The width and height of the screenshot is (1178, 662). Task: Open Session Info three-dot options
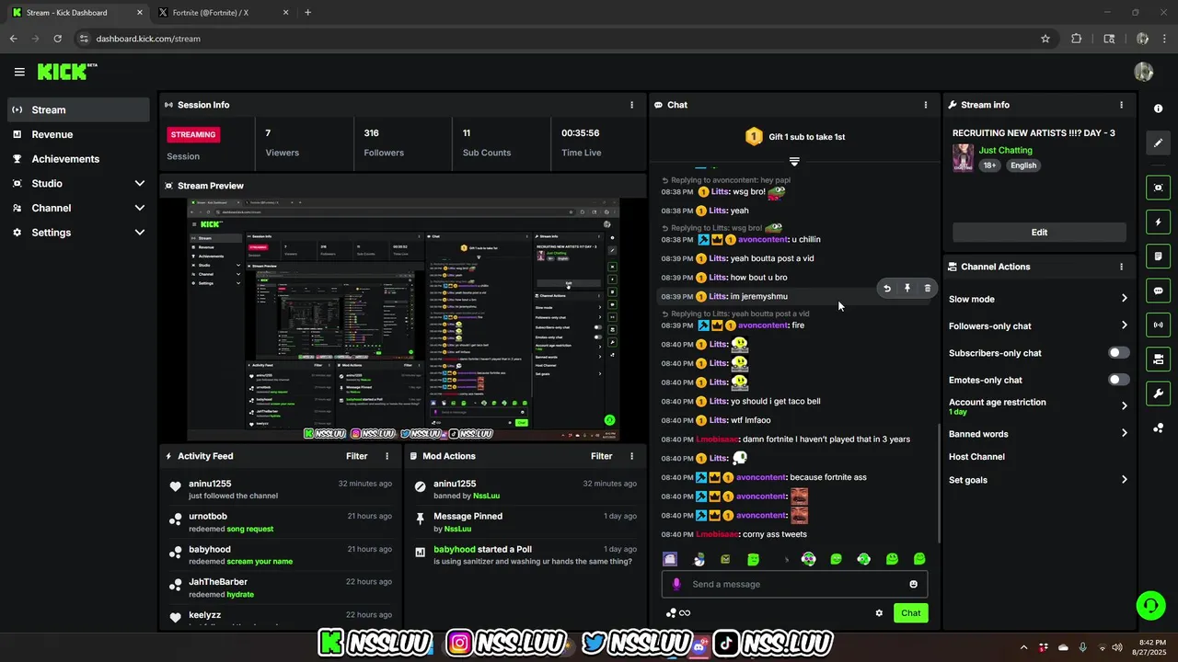point(631,105)
